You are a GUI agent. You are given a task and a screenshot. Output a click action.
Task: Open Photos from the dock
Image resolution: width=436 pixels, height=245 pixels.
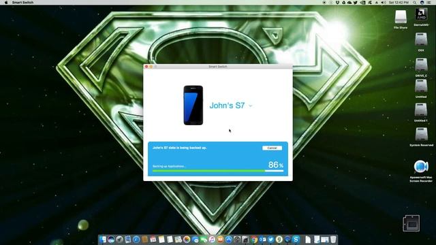(187, 239)
